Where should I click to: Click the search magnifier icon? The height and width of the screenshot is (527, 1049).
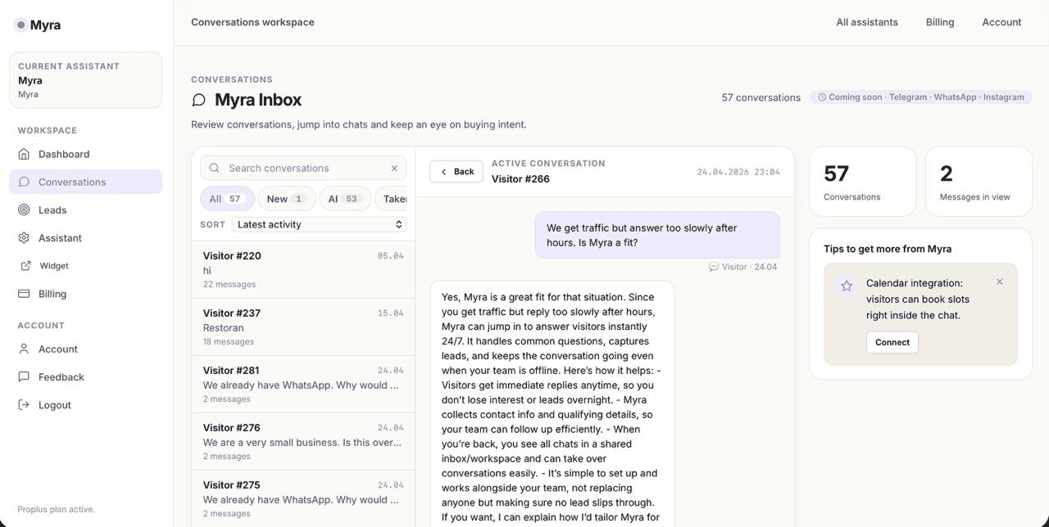214,168
